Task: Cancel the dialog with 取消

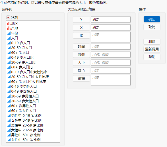Action: pos(152,27)
